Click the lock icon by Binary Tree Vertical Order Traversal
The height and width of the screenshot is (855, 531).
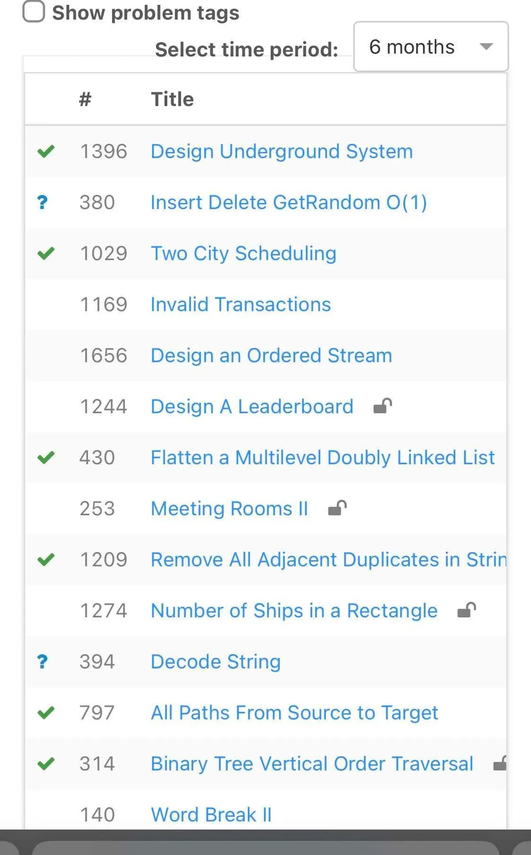click(x=500, y=763)
